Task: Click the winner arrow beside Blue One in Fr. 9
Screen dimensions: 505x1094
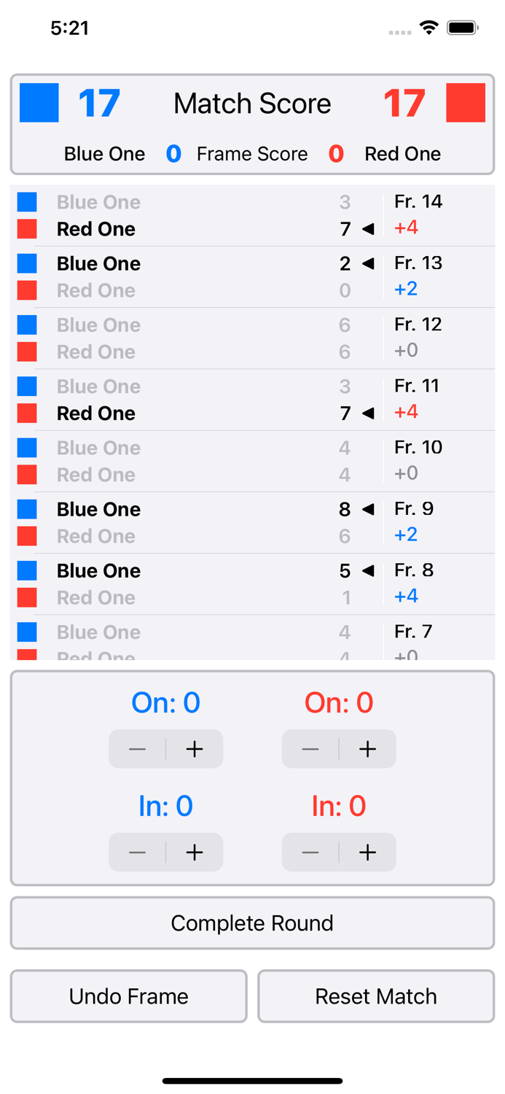Action: (369, 509)
